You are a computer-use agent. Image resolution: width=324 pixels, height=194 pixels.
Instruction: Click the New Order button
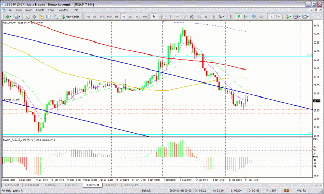pos(70,17)
